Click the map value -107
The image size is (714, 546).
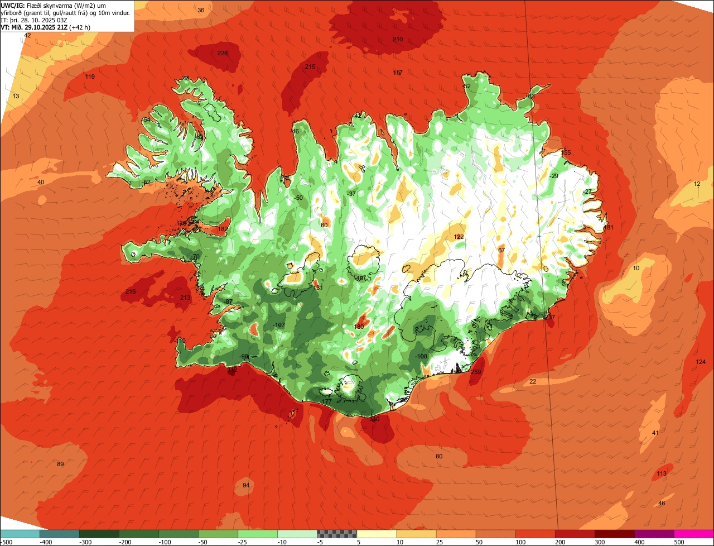click(278, 325)
